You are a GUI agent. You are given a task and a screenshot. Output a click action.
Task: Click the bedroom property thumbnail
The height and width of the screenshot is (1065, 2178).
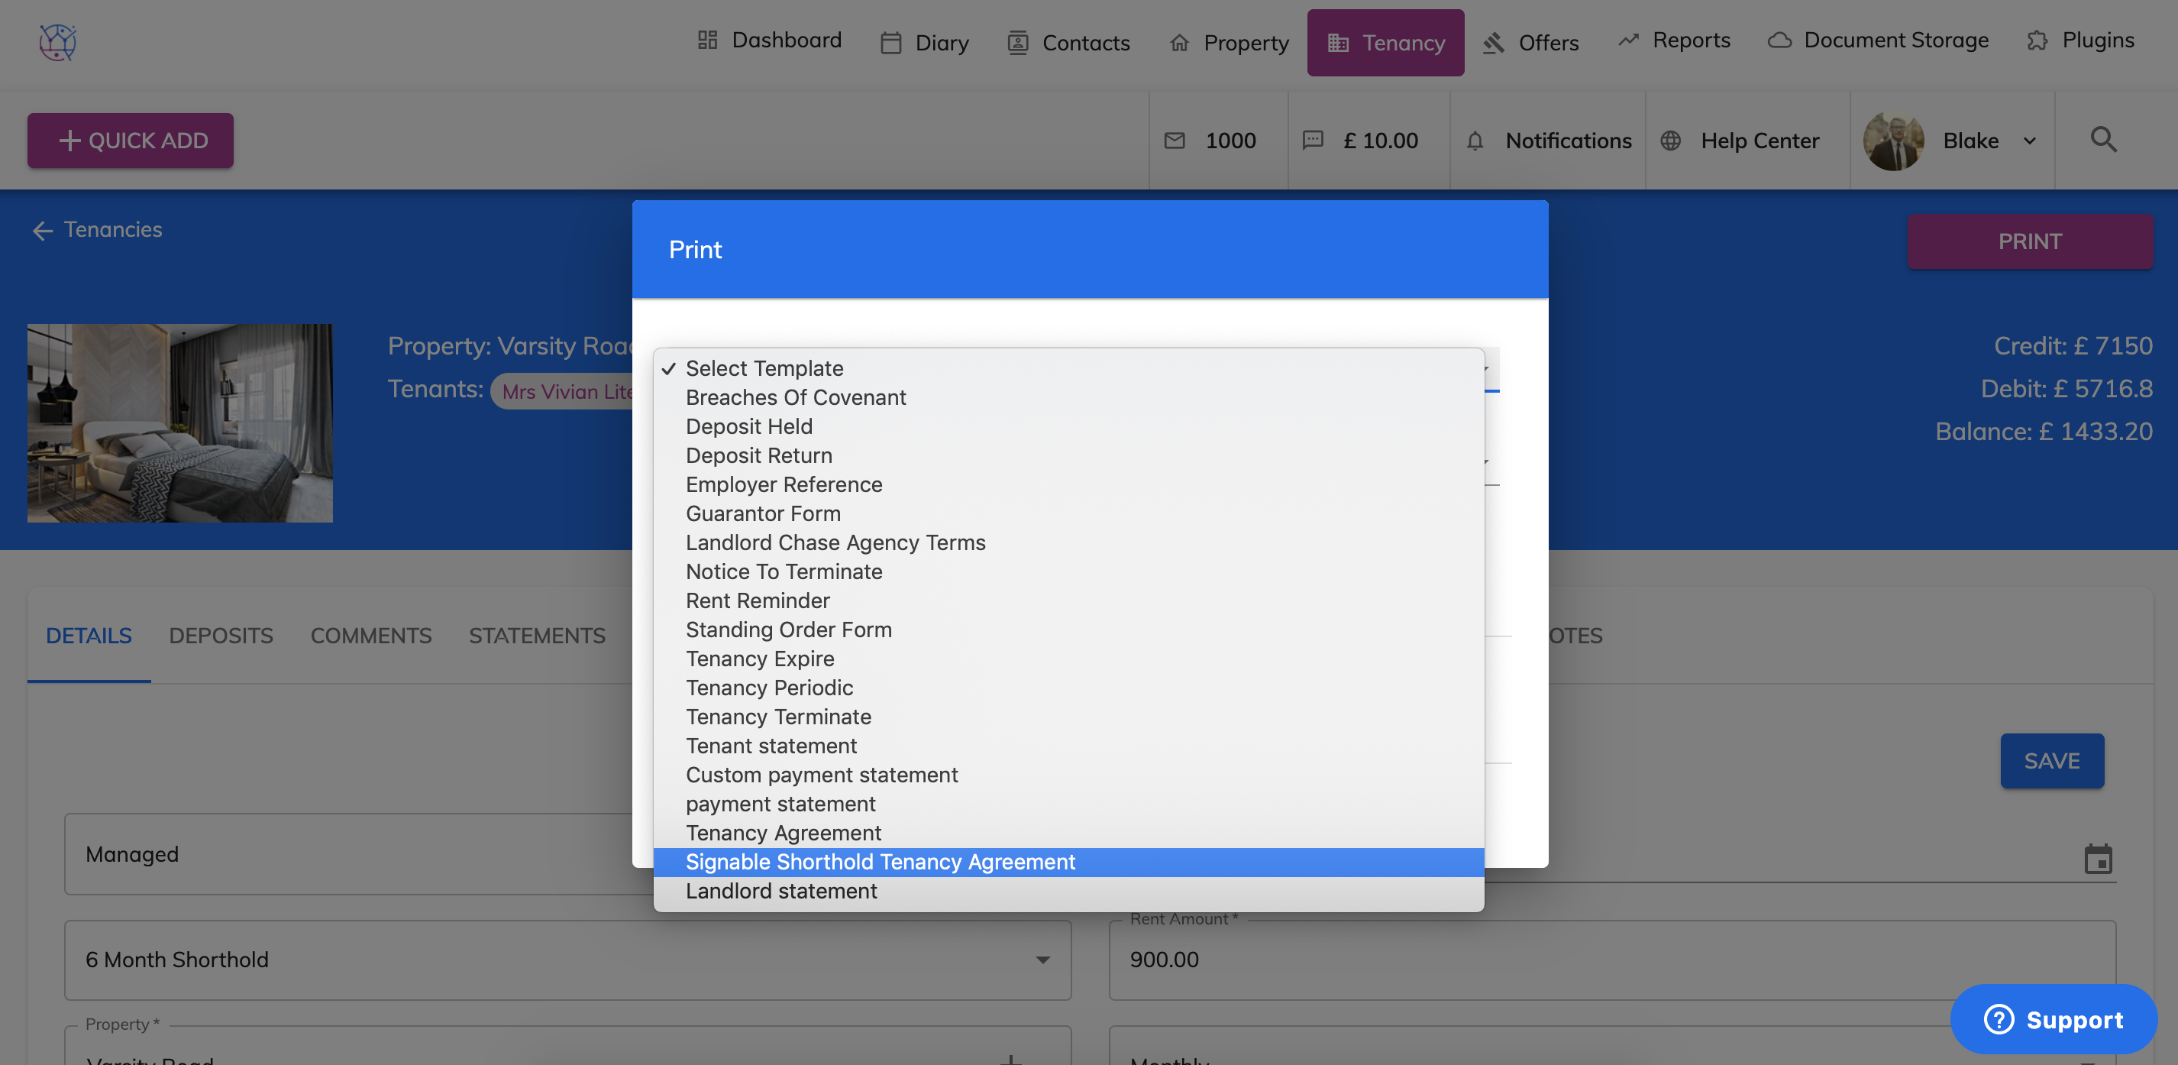pyautogui.click(x=179, y=423)
